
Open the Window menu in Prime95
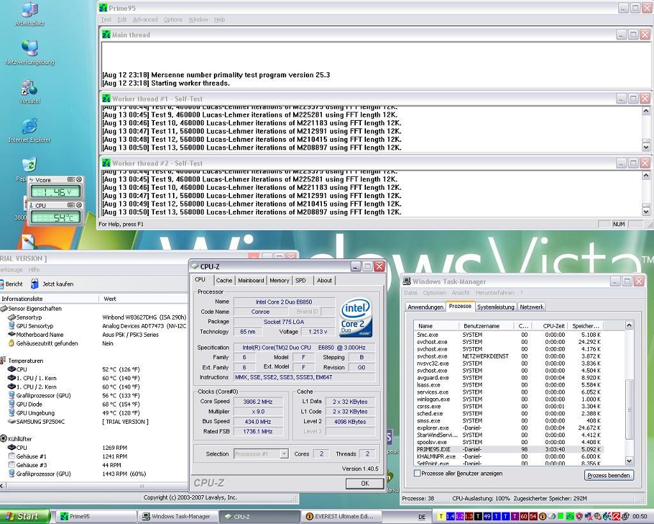pos(198,20)
